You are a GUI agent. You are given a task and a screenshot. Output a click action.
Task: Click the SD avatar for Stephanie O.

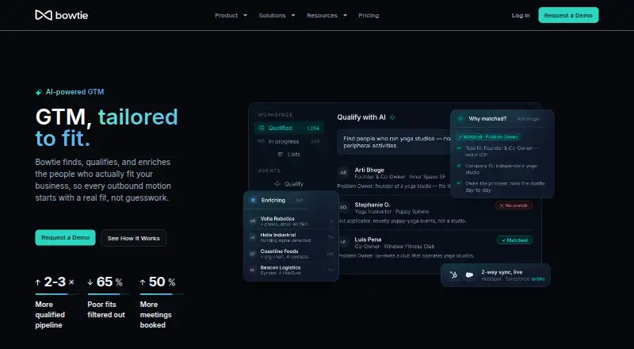point(343,207)
